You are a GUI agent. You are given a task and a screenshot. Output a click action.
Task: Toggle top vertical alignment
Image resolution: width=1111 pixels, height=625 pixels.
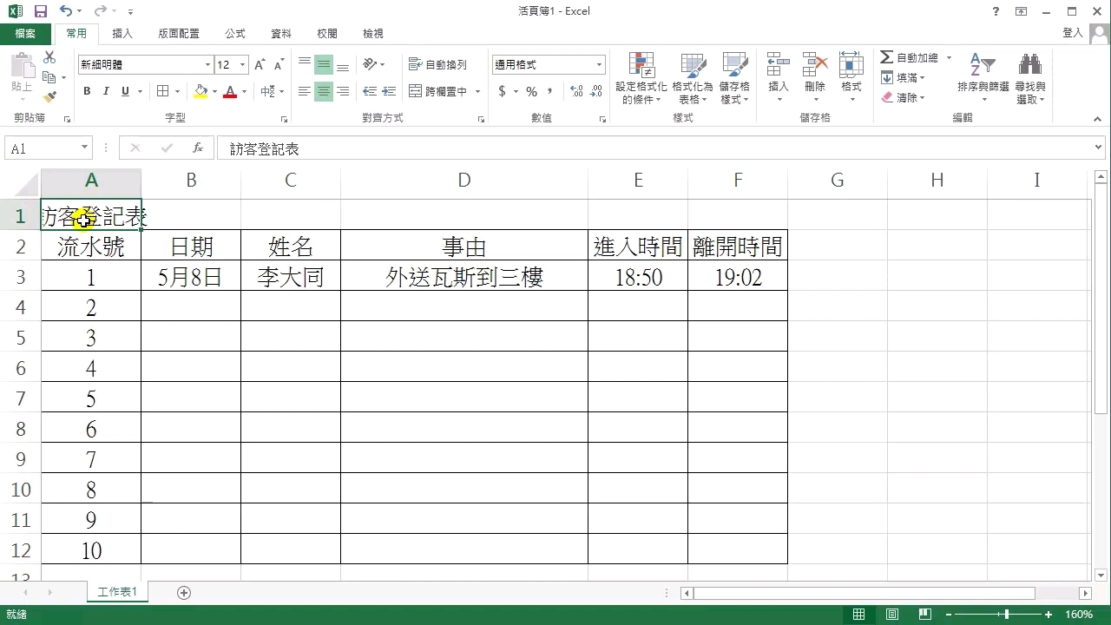pos(305,65)
